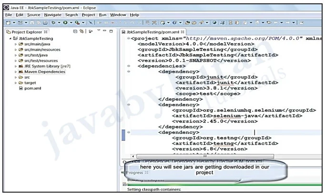
Task: Expand the src/test/resources folder
Action: tap(16, 61)
